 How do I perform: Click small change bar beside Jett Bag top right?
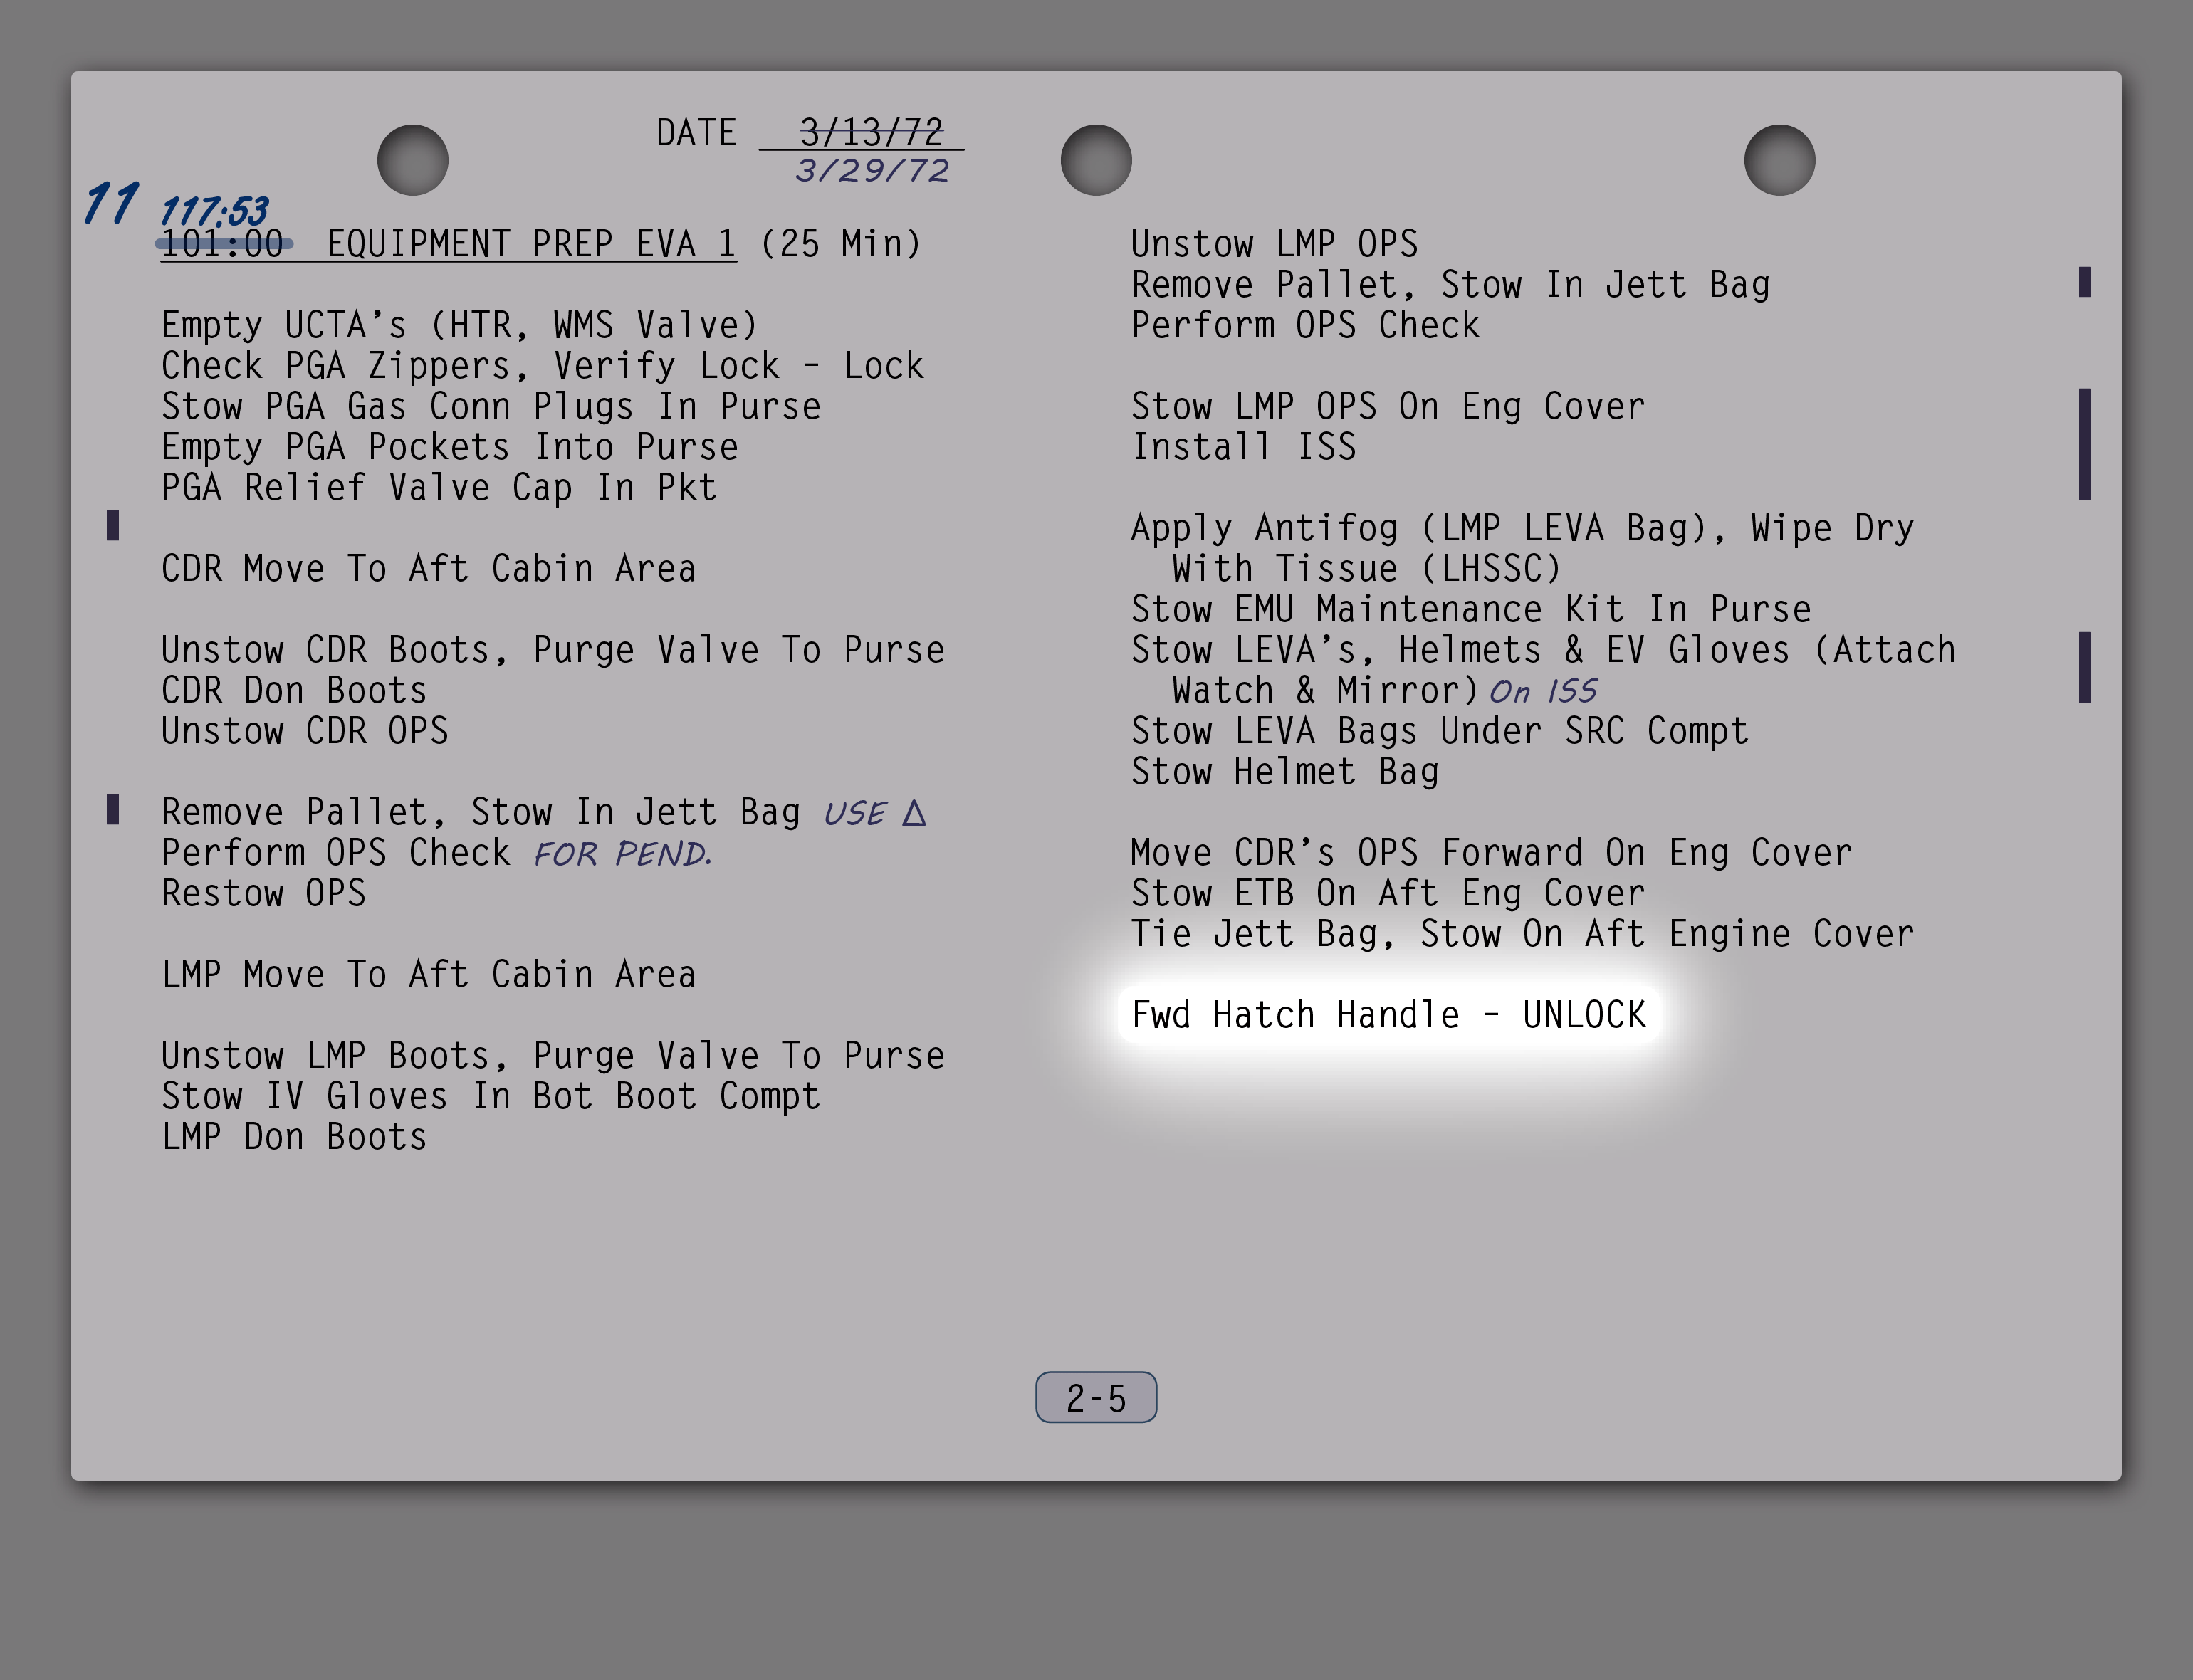pos(2085,282)
